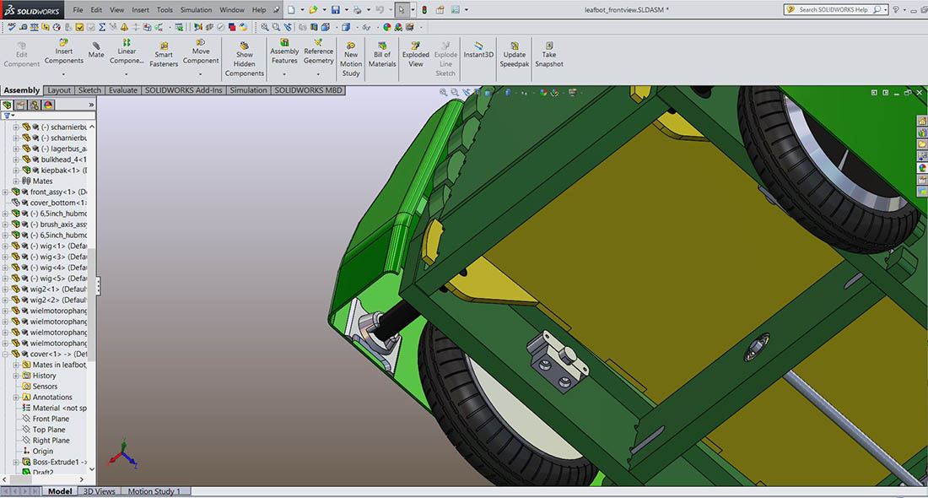Open the Insert Components dropdown arrow
Screen dimensions: 928x498
click(x=63, y=74)
